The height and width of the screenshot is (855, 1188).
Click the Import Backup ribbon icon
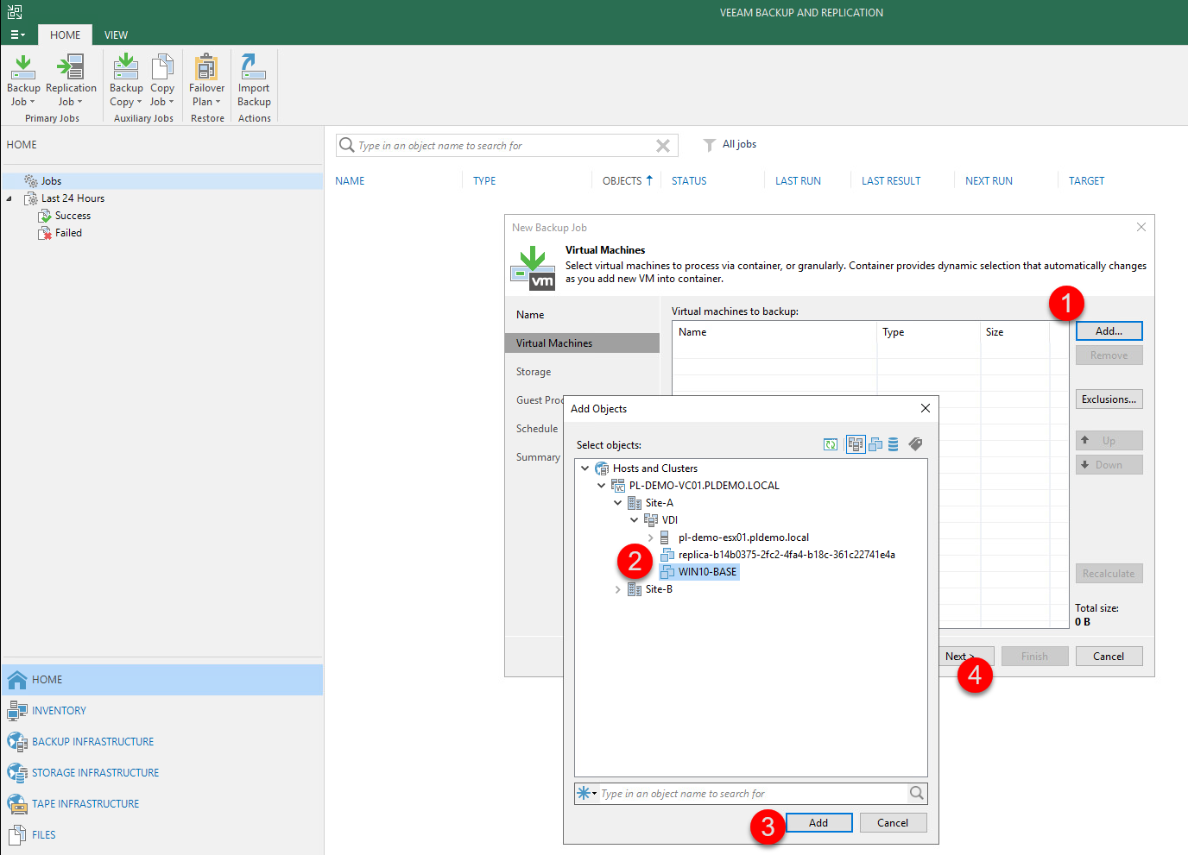click(254, 67)
